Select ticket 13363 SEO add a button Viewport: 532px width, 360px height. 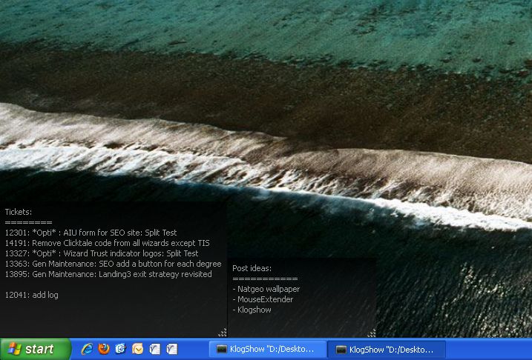pos(113,264)
